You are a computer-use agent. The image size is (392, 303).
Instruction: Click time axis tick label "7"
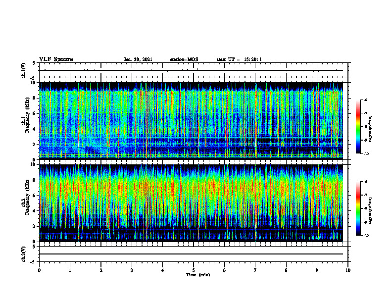(x=255, y=270)
